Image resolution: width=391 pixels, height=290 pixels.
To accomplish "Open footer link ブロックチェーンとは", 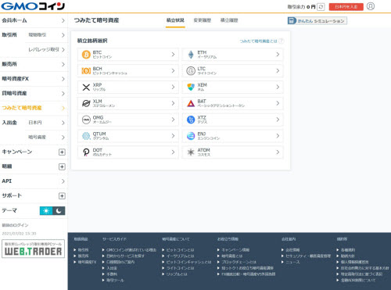I will pyautogui.click(x=239, y=262).
